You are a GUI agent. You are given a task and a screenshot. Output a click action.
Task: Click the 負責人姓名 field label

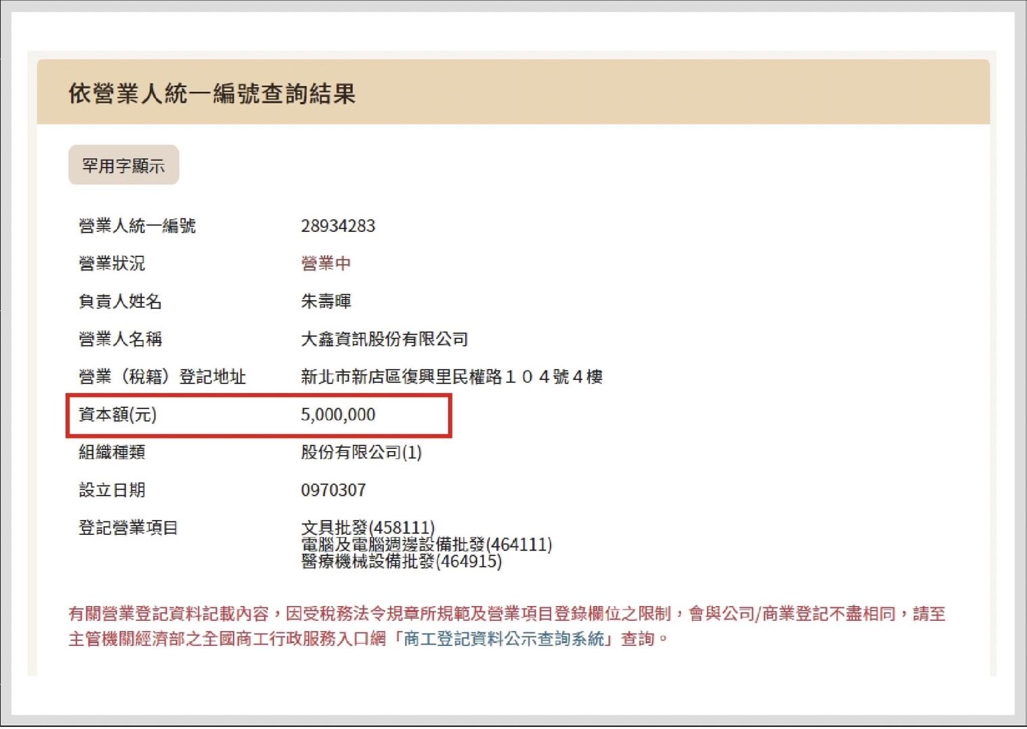pyautogui.click(x=120, y=301)
